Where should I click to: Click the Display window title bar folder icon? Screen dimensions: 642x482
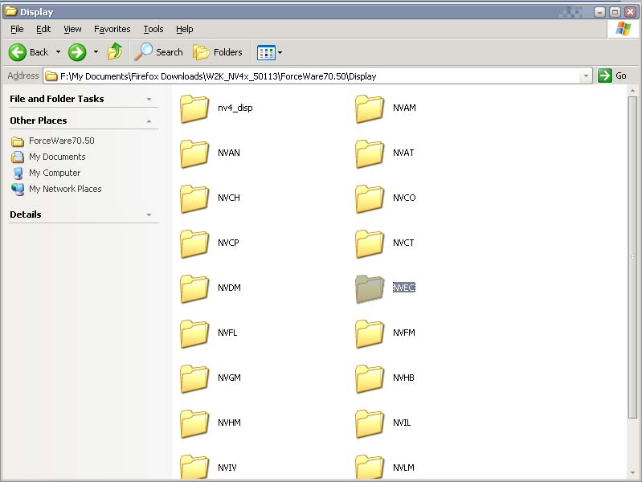coord(11,11)
